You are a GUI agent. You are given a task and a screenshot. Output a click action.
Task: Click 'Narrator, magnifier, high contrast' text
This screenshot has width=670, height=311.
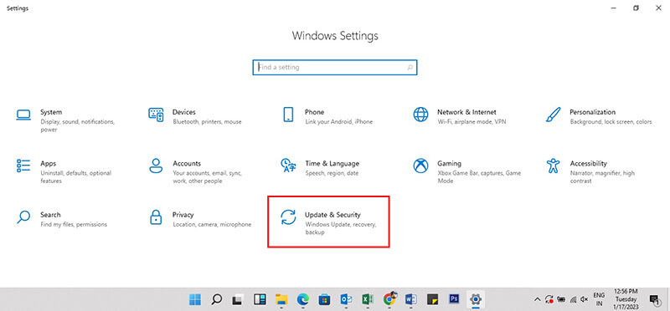click(x=602, y=177)
